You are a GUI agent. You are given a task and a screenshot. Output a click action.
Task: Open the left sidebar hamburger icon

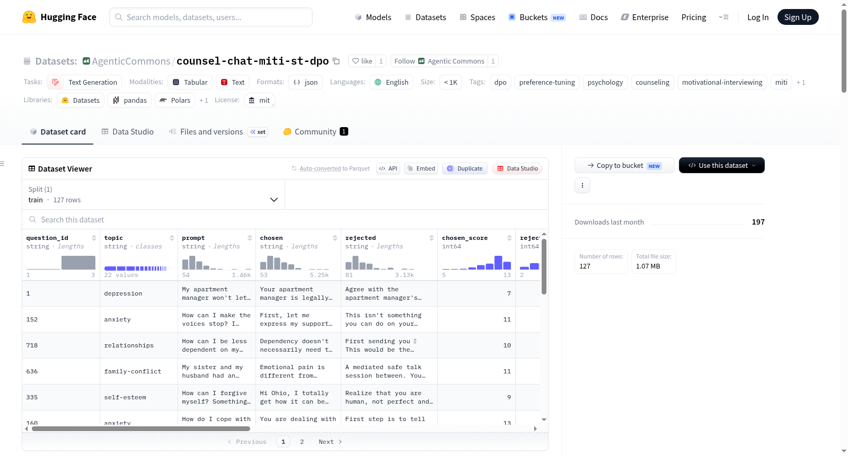tap(2, 164)
